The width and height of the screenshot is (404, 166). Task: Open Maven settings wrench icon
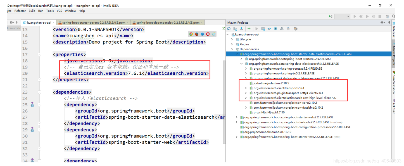point(296,29)
